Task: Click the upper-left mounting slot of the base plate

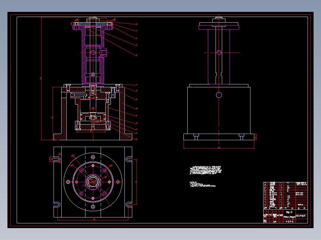Action: click(x=57, y=159)
